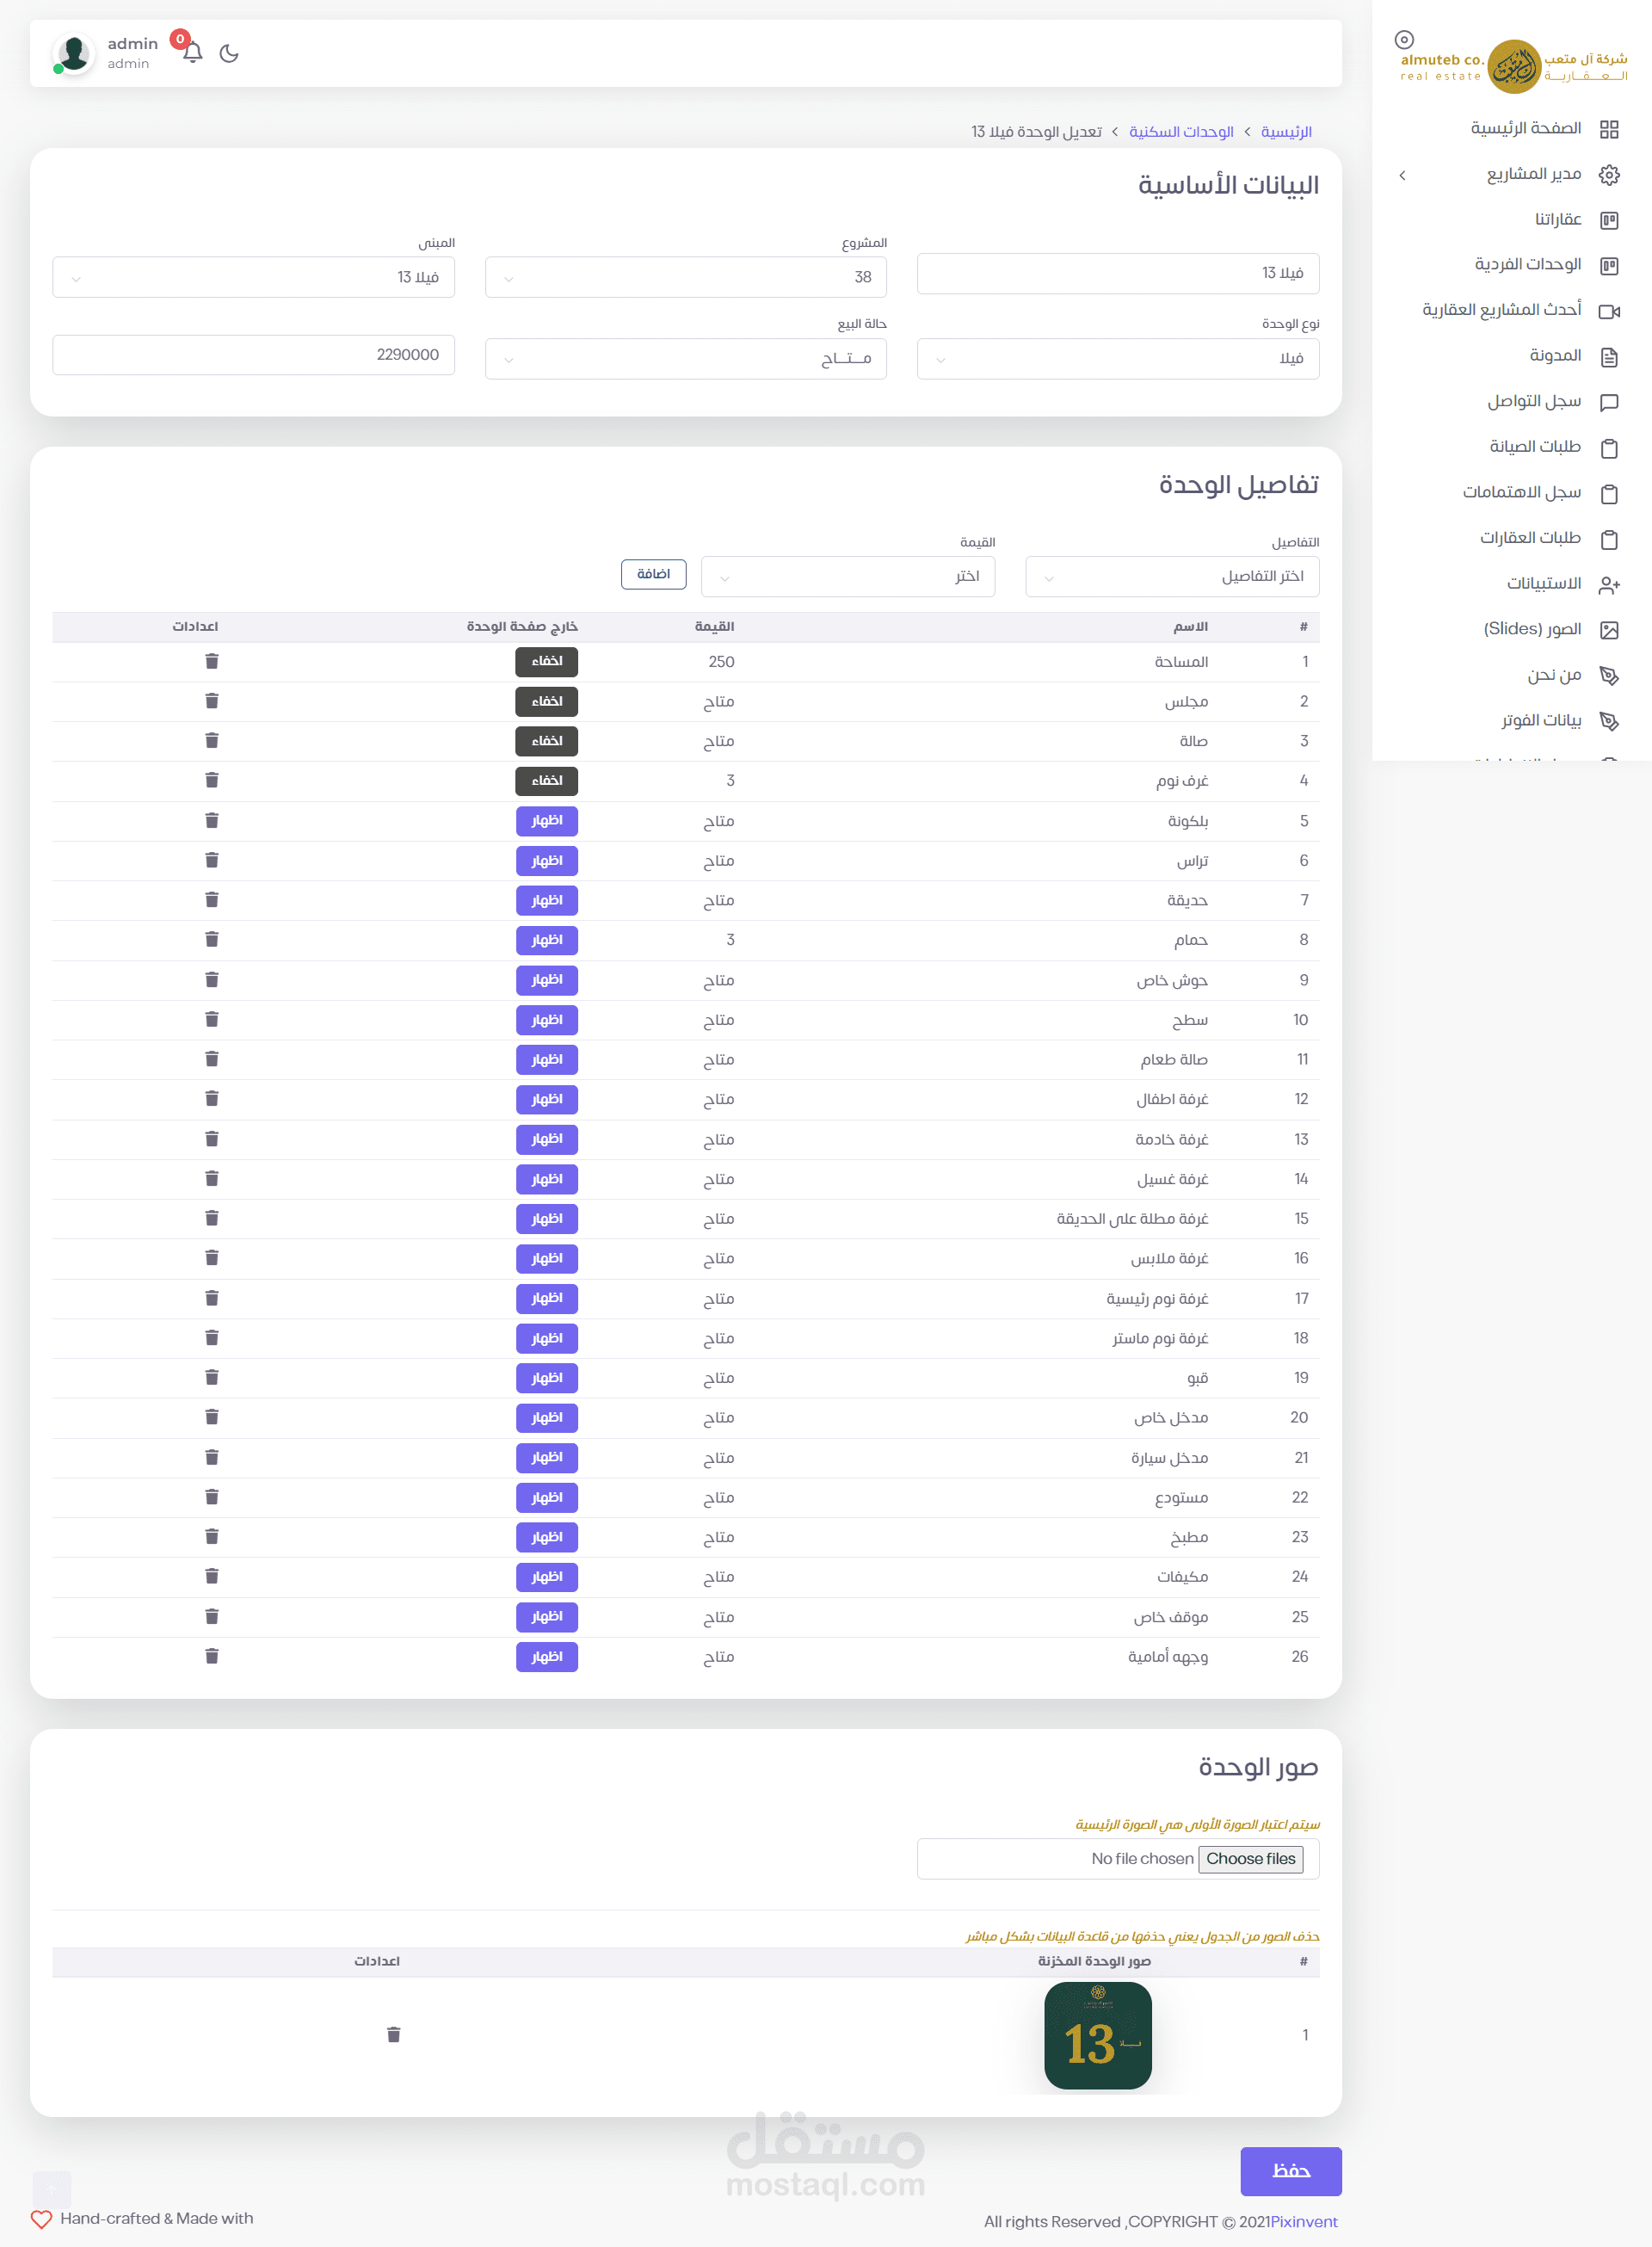Click the حفظ save button
The height and width of the screenshot is (2247, 1652).
pyautogui.click(x=1290, y=2170)
